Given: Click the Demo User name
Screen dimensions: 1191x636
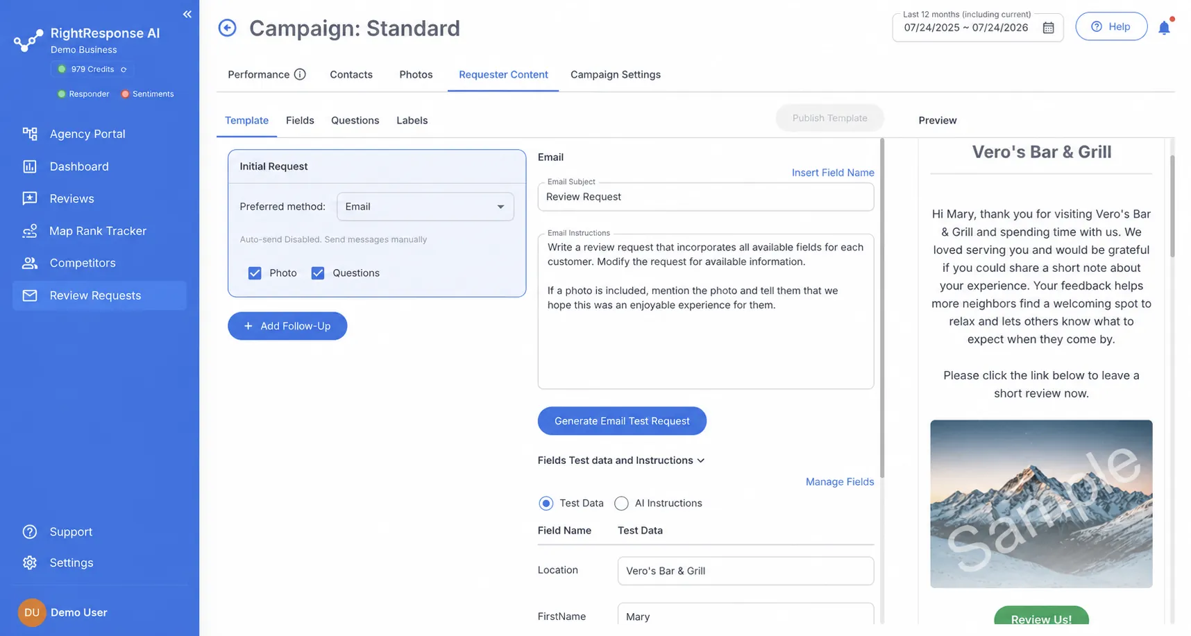Looking at the screenshot, I should [x=79, y=612].
